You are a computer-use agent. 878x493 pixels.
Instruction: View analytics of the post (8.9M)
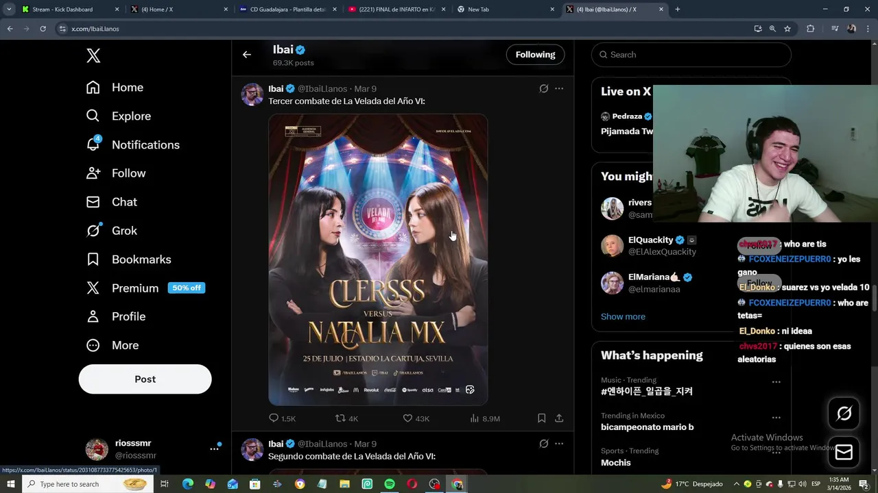485,418
